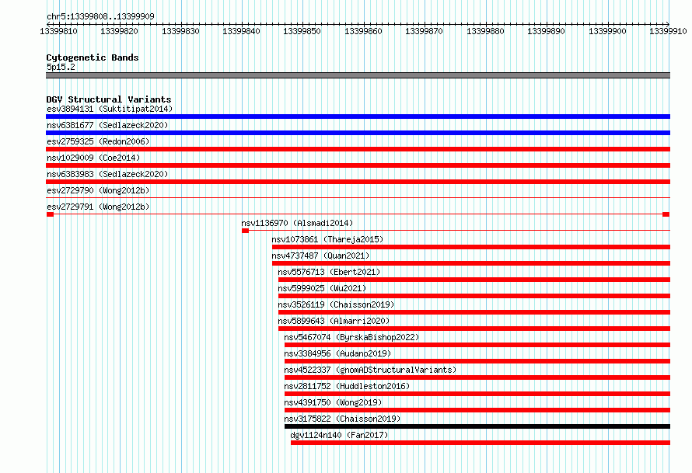Click nsv5467074 (ByrskaBishop2022) label
The image size is (692, 473).
click(351, 337)
